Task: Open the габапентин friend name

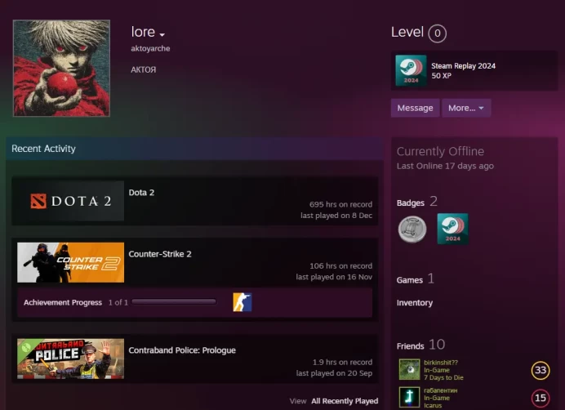Action: coord(440,390)
